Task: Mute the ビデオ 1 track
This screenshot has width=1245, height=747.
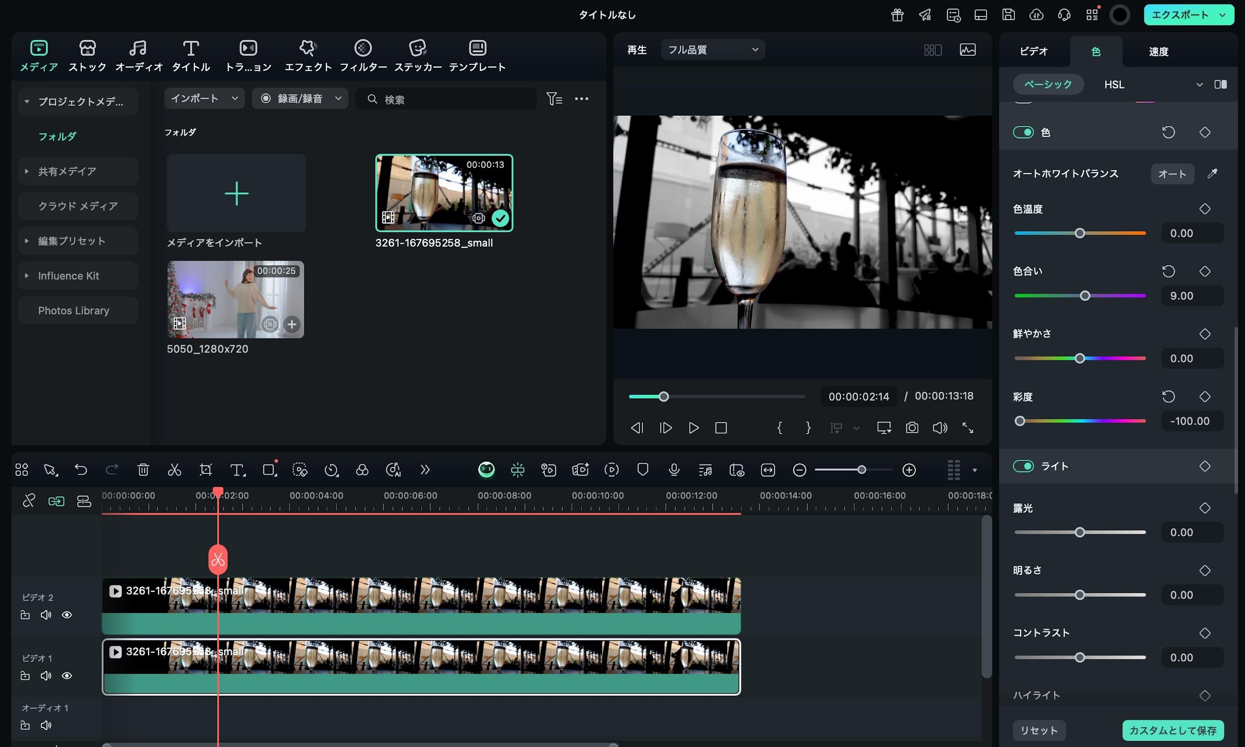Action: (x=46, y=676)
